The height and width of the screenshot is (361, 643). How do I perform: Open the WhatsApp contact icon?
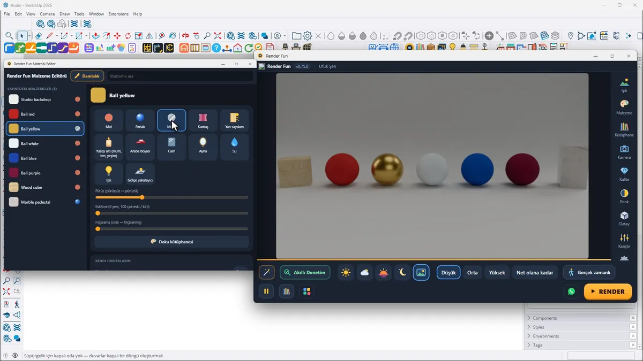point(571,291)
